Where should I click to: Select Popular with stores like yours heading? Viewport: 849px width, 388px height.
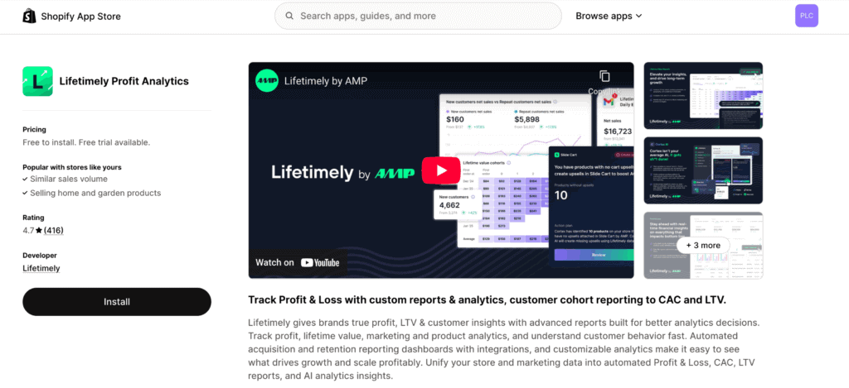[72, 167]
